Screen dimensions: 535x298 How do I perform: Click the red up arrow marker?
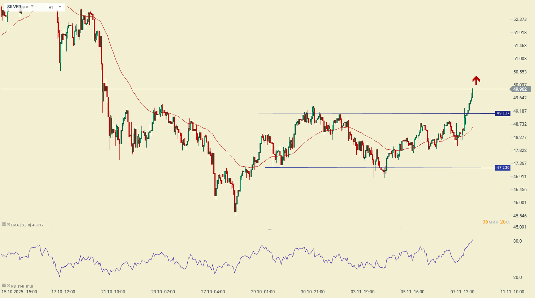(x=476, y=80)
